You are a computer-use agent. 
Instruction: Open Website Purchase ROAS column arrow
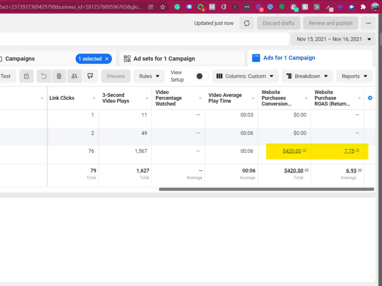359,98
